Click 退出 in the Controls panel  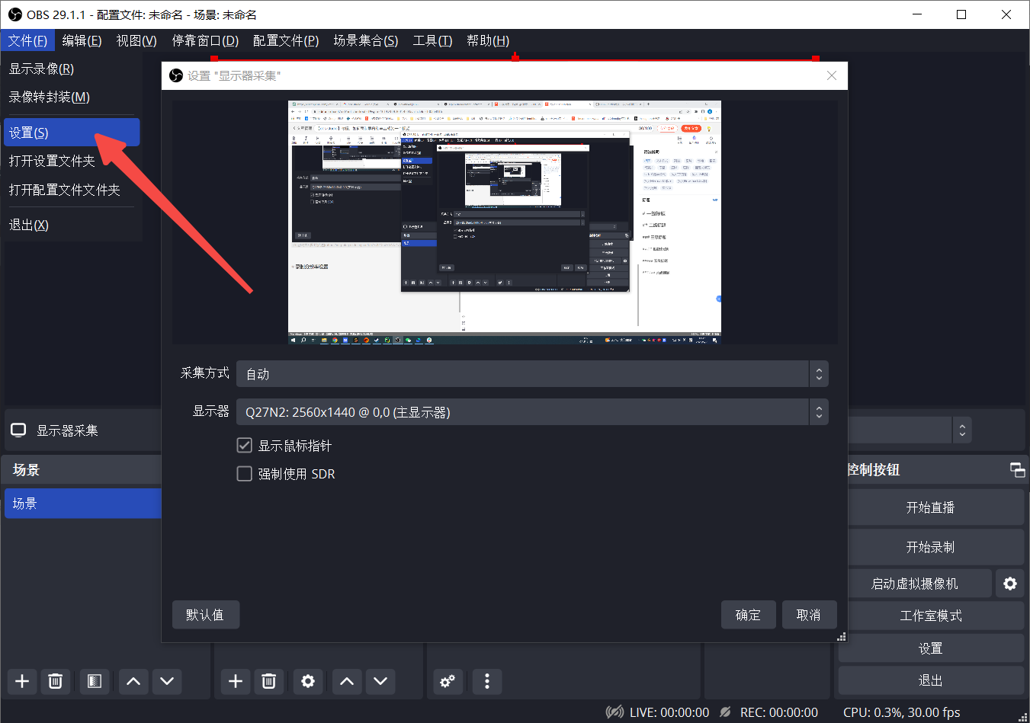coord(931,680)
